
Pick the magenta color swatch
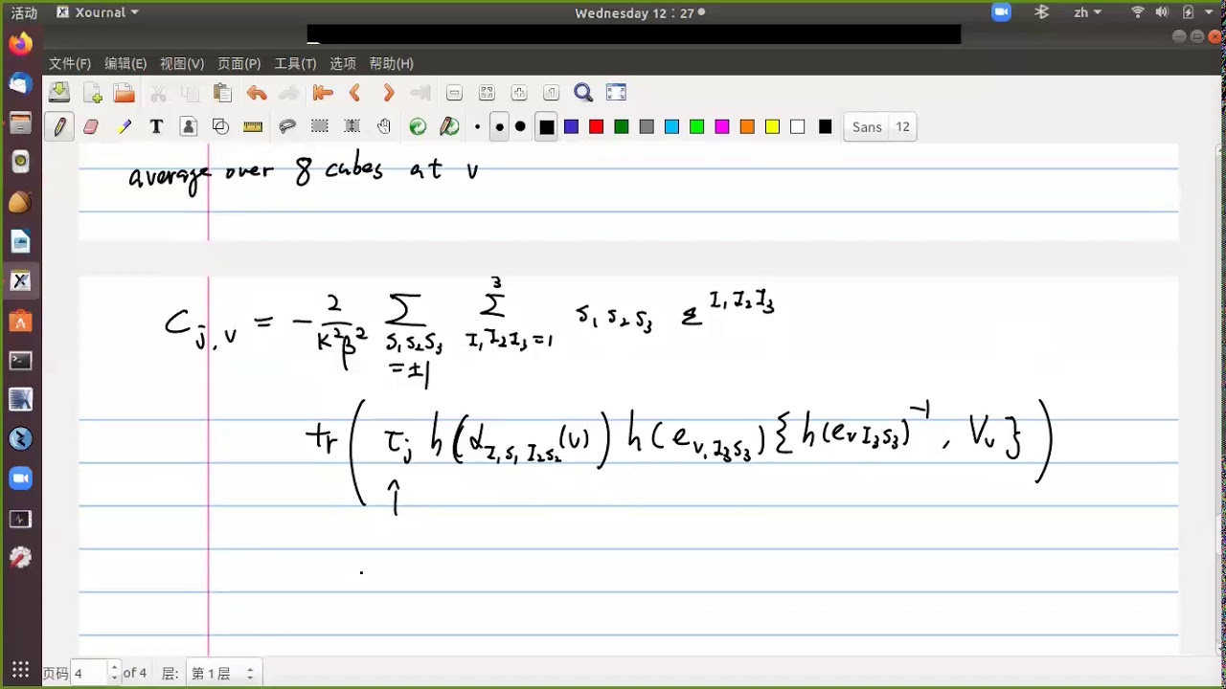point(722,126)
